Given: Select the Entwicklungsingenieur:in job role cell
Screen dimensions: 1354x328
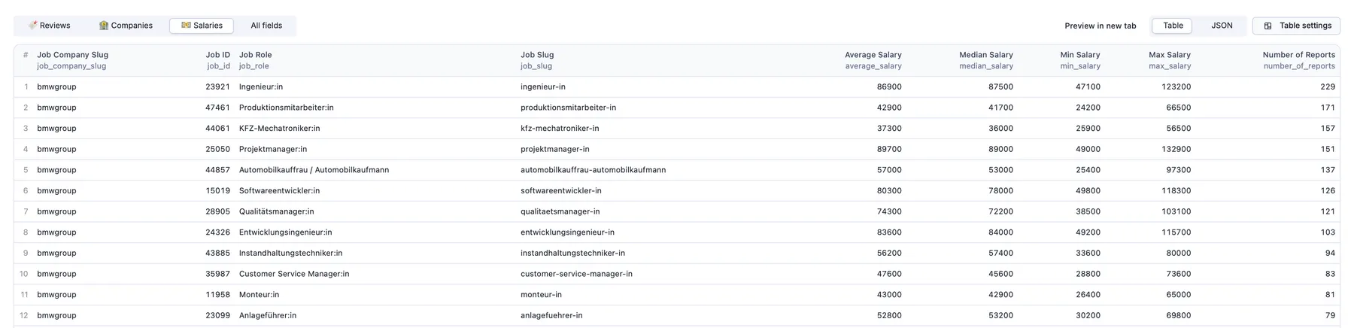Looking at the screenshot, I should [286, 232].
